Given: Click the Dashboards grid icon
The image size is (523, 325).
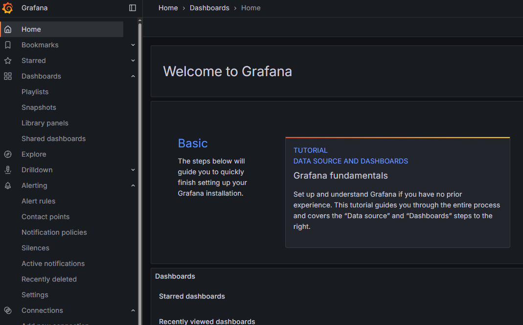Looking at the screenshot, I should click(8, 76).
